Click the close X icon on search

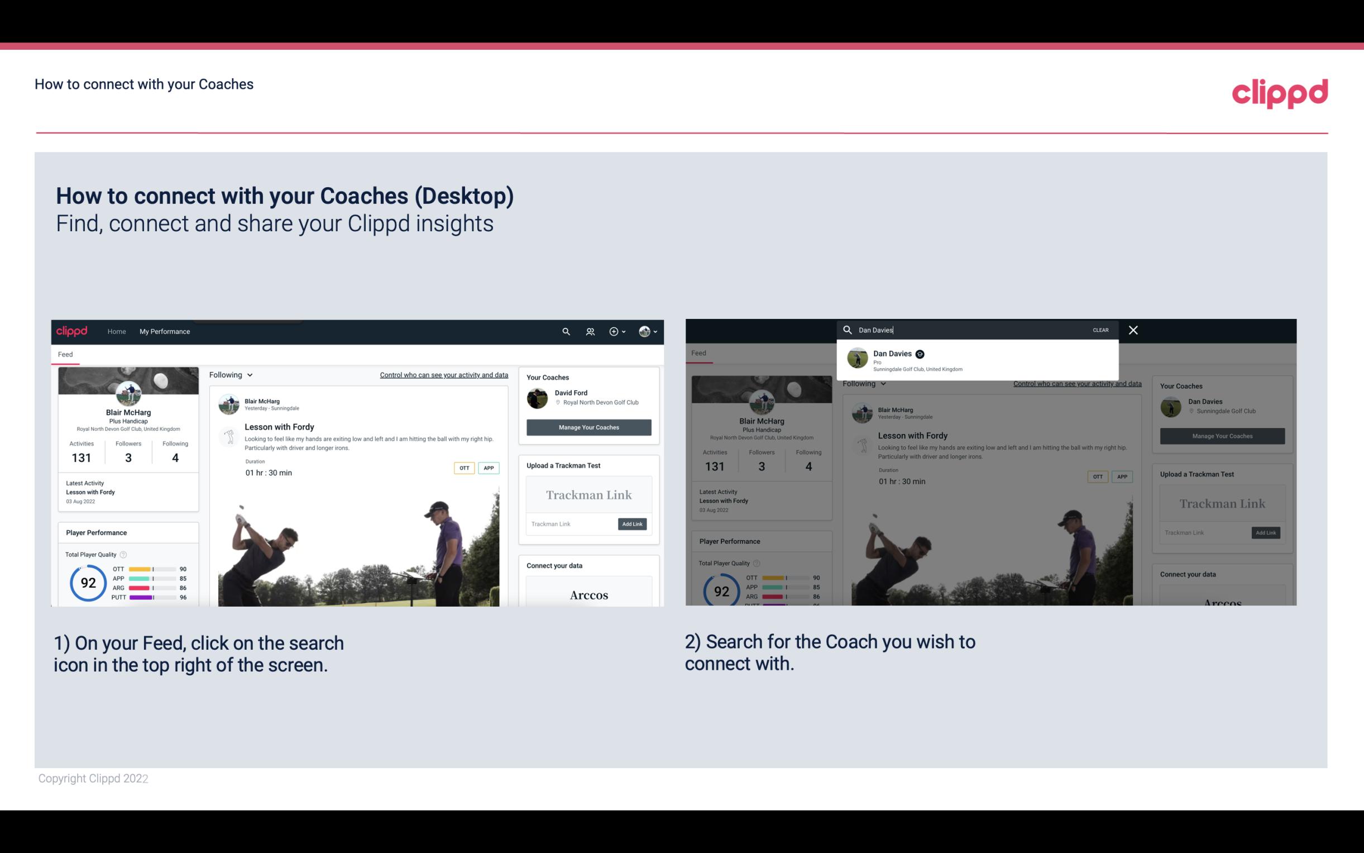pyautogui.click(x=1133, y=329)
